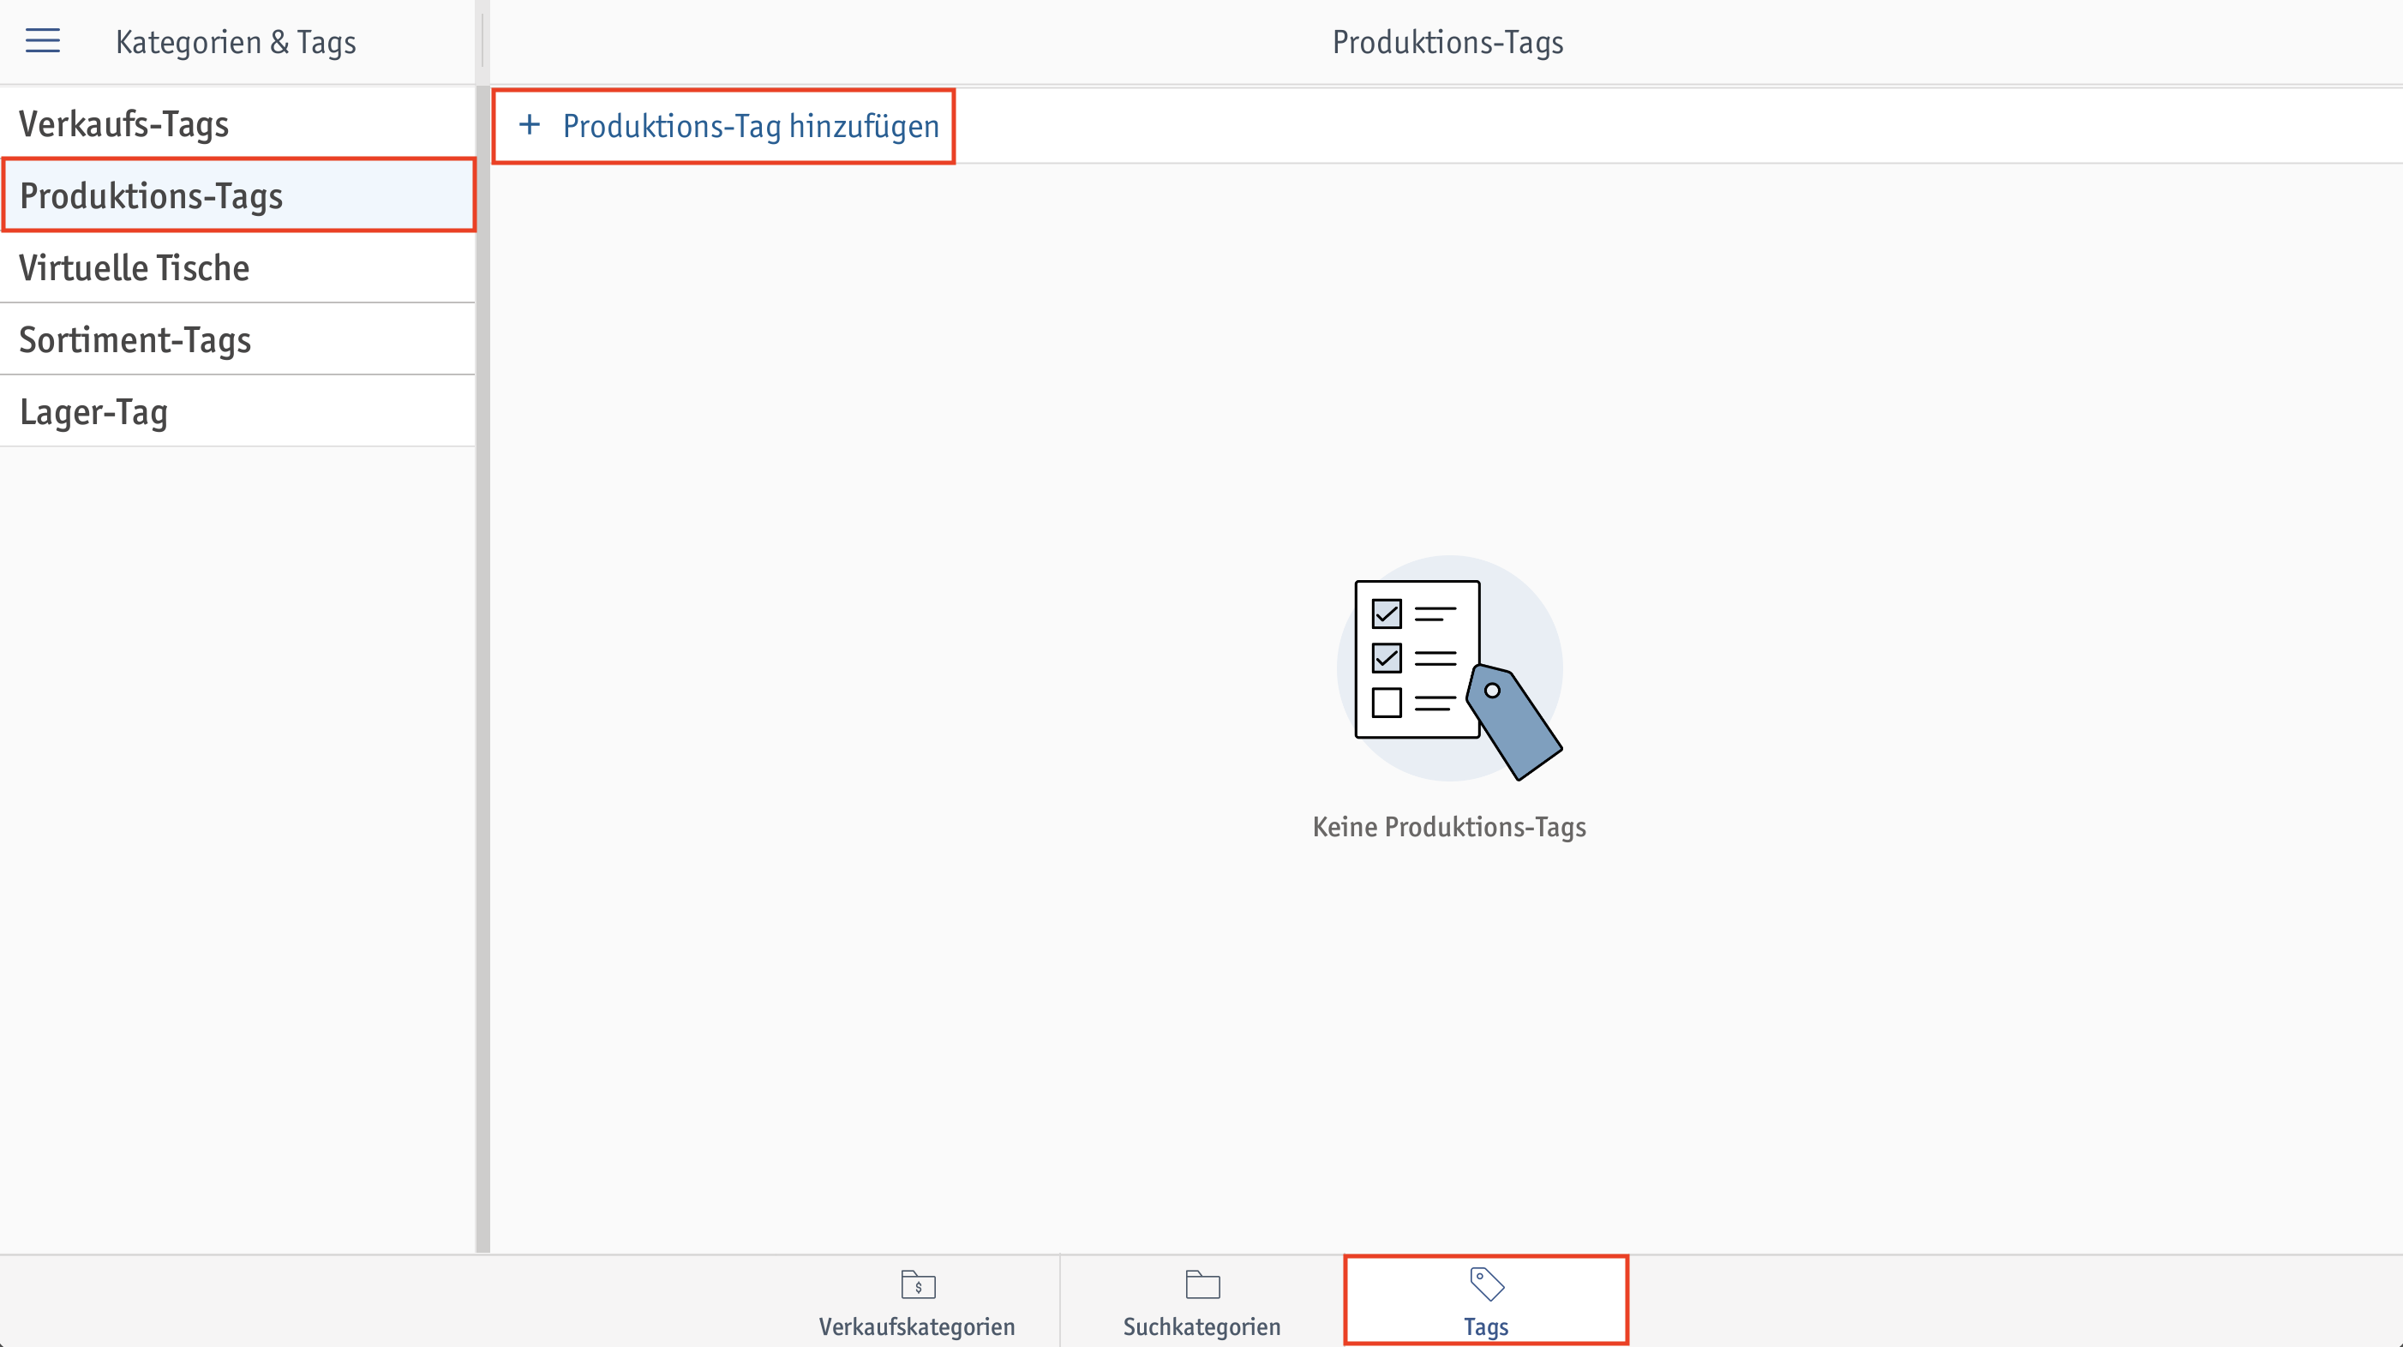The image size is (2403, 1347).
Task: Open Virtuelle Tische in the sidebar
Action: [238, 266]
